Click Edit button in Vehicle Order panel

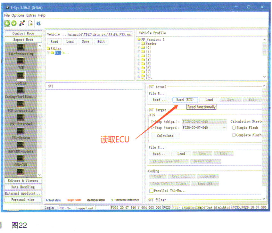(x=101, y=41)
